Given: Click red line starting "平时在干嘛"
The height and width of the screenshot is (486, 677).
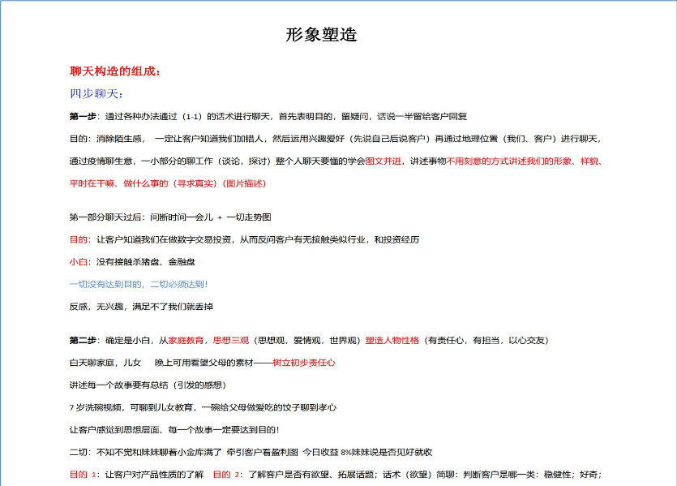Looking at the screenshot, I should [168, 183].
